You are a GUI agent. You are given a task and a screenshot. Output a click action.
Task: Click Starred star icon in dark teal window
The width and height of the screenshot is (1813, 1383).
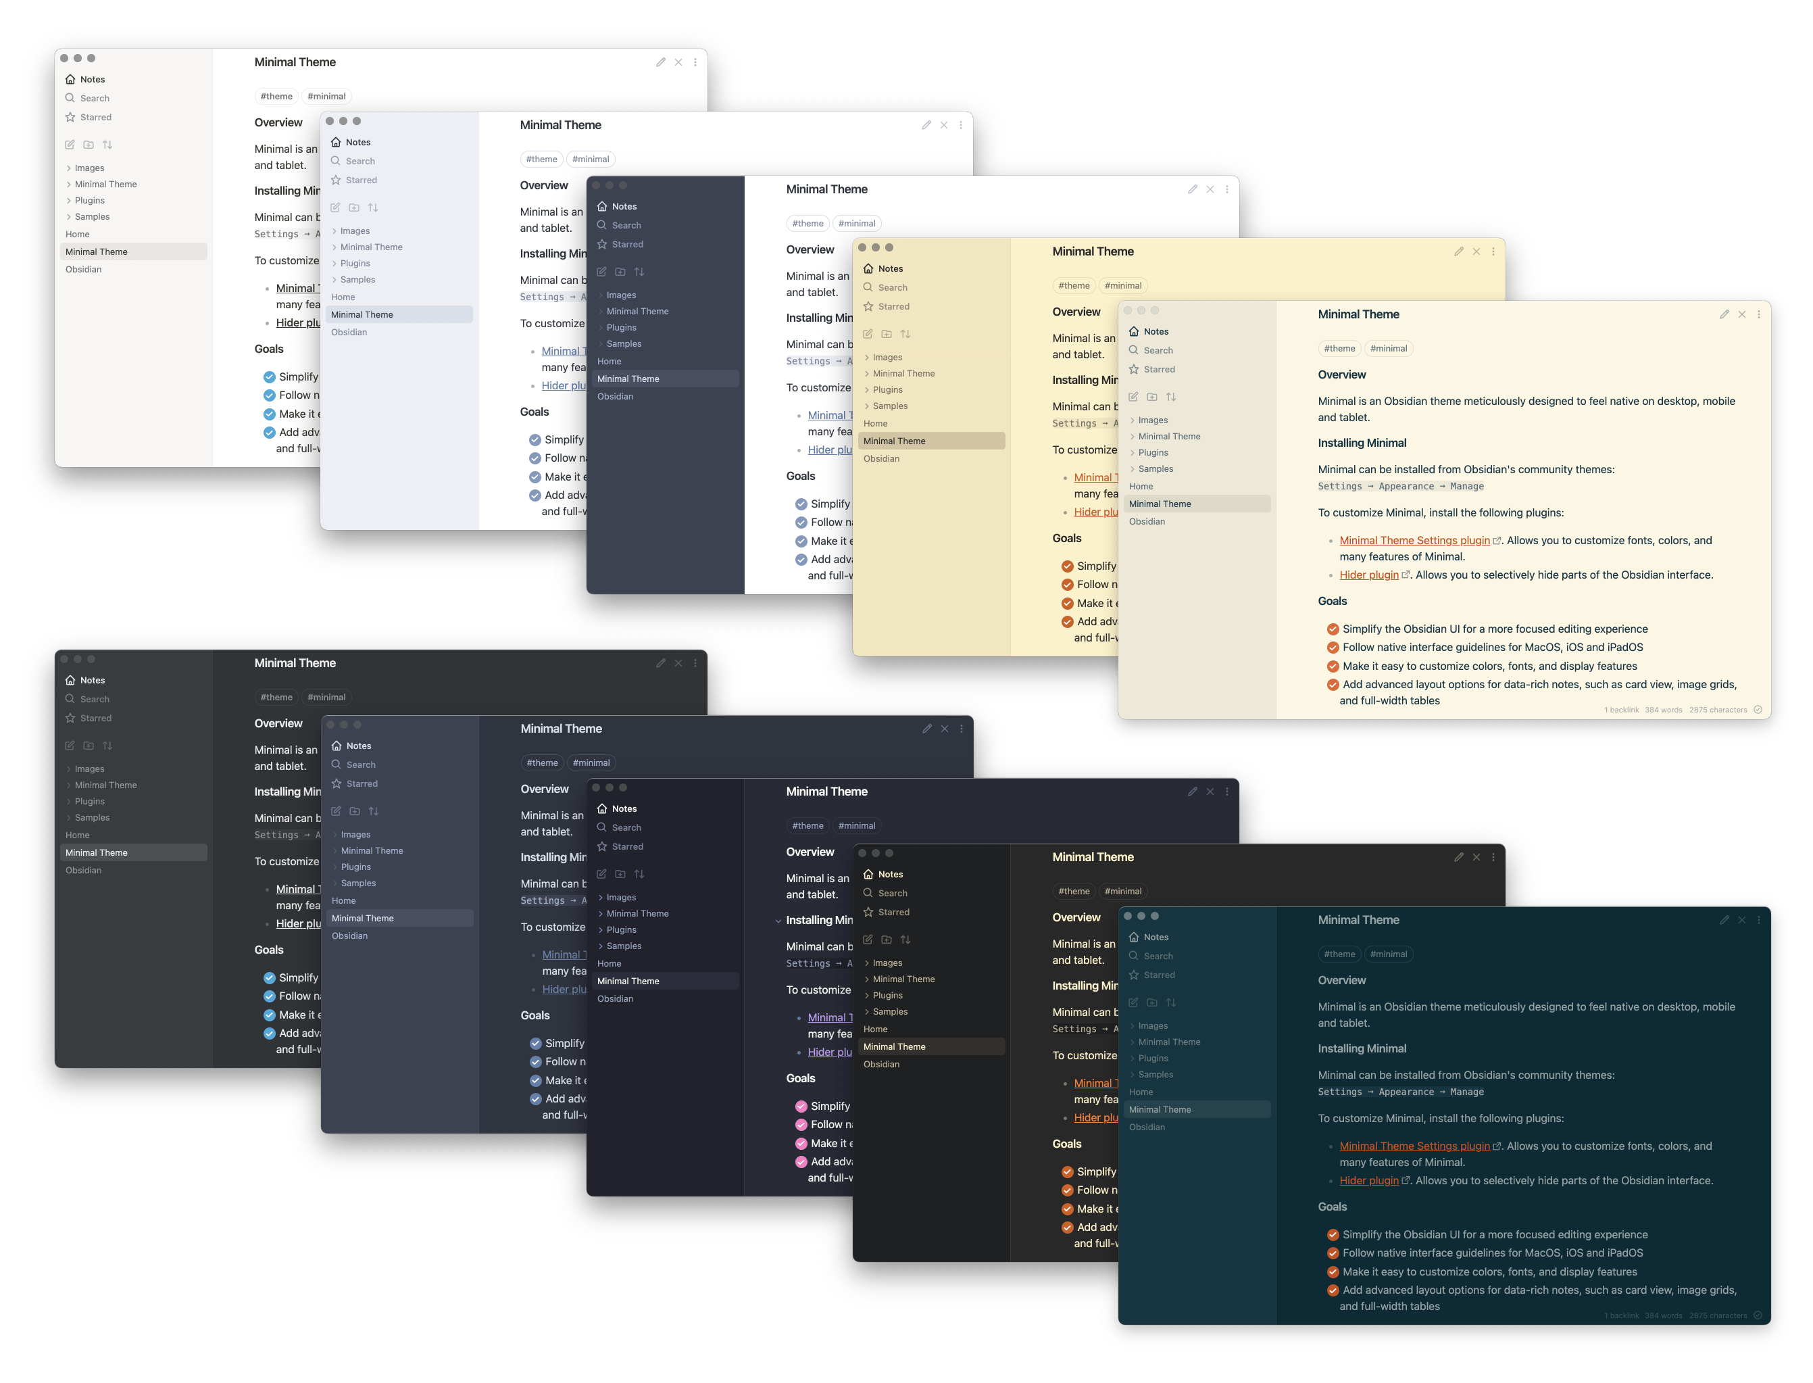(x=1134, y=975)
